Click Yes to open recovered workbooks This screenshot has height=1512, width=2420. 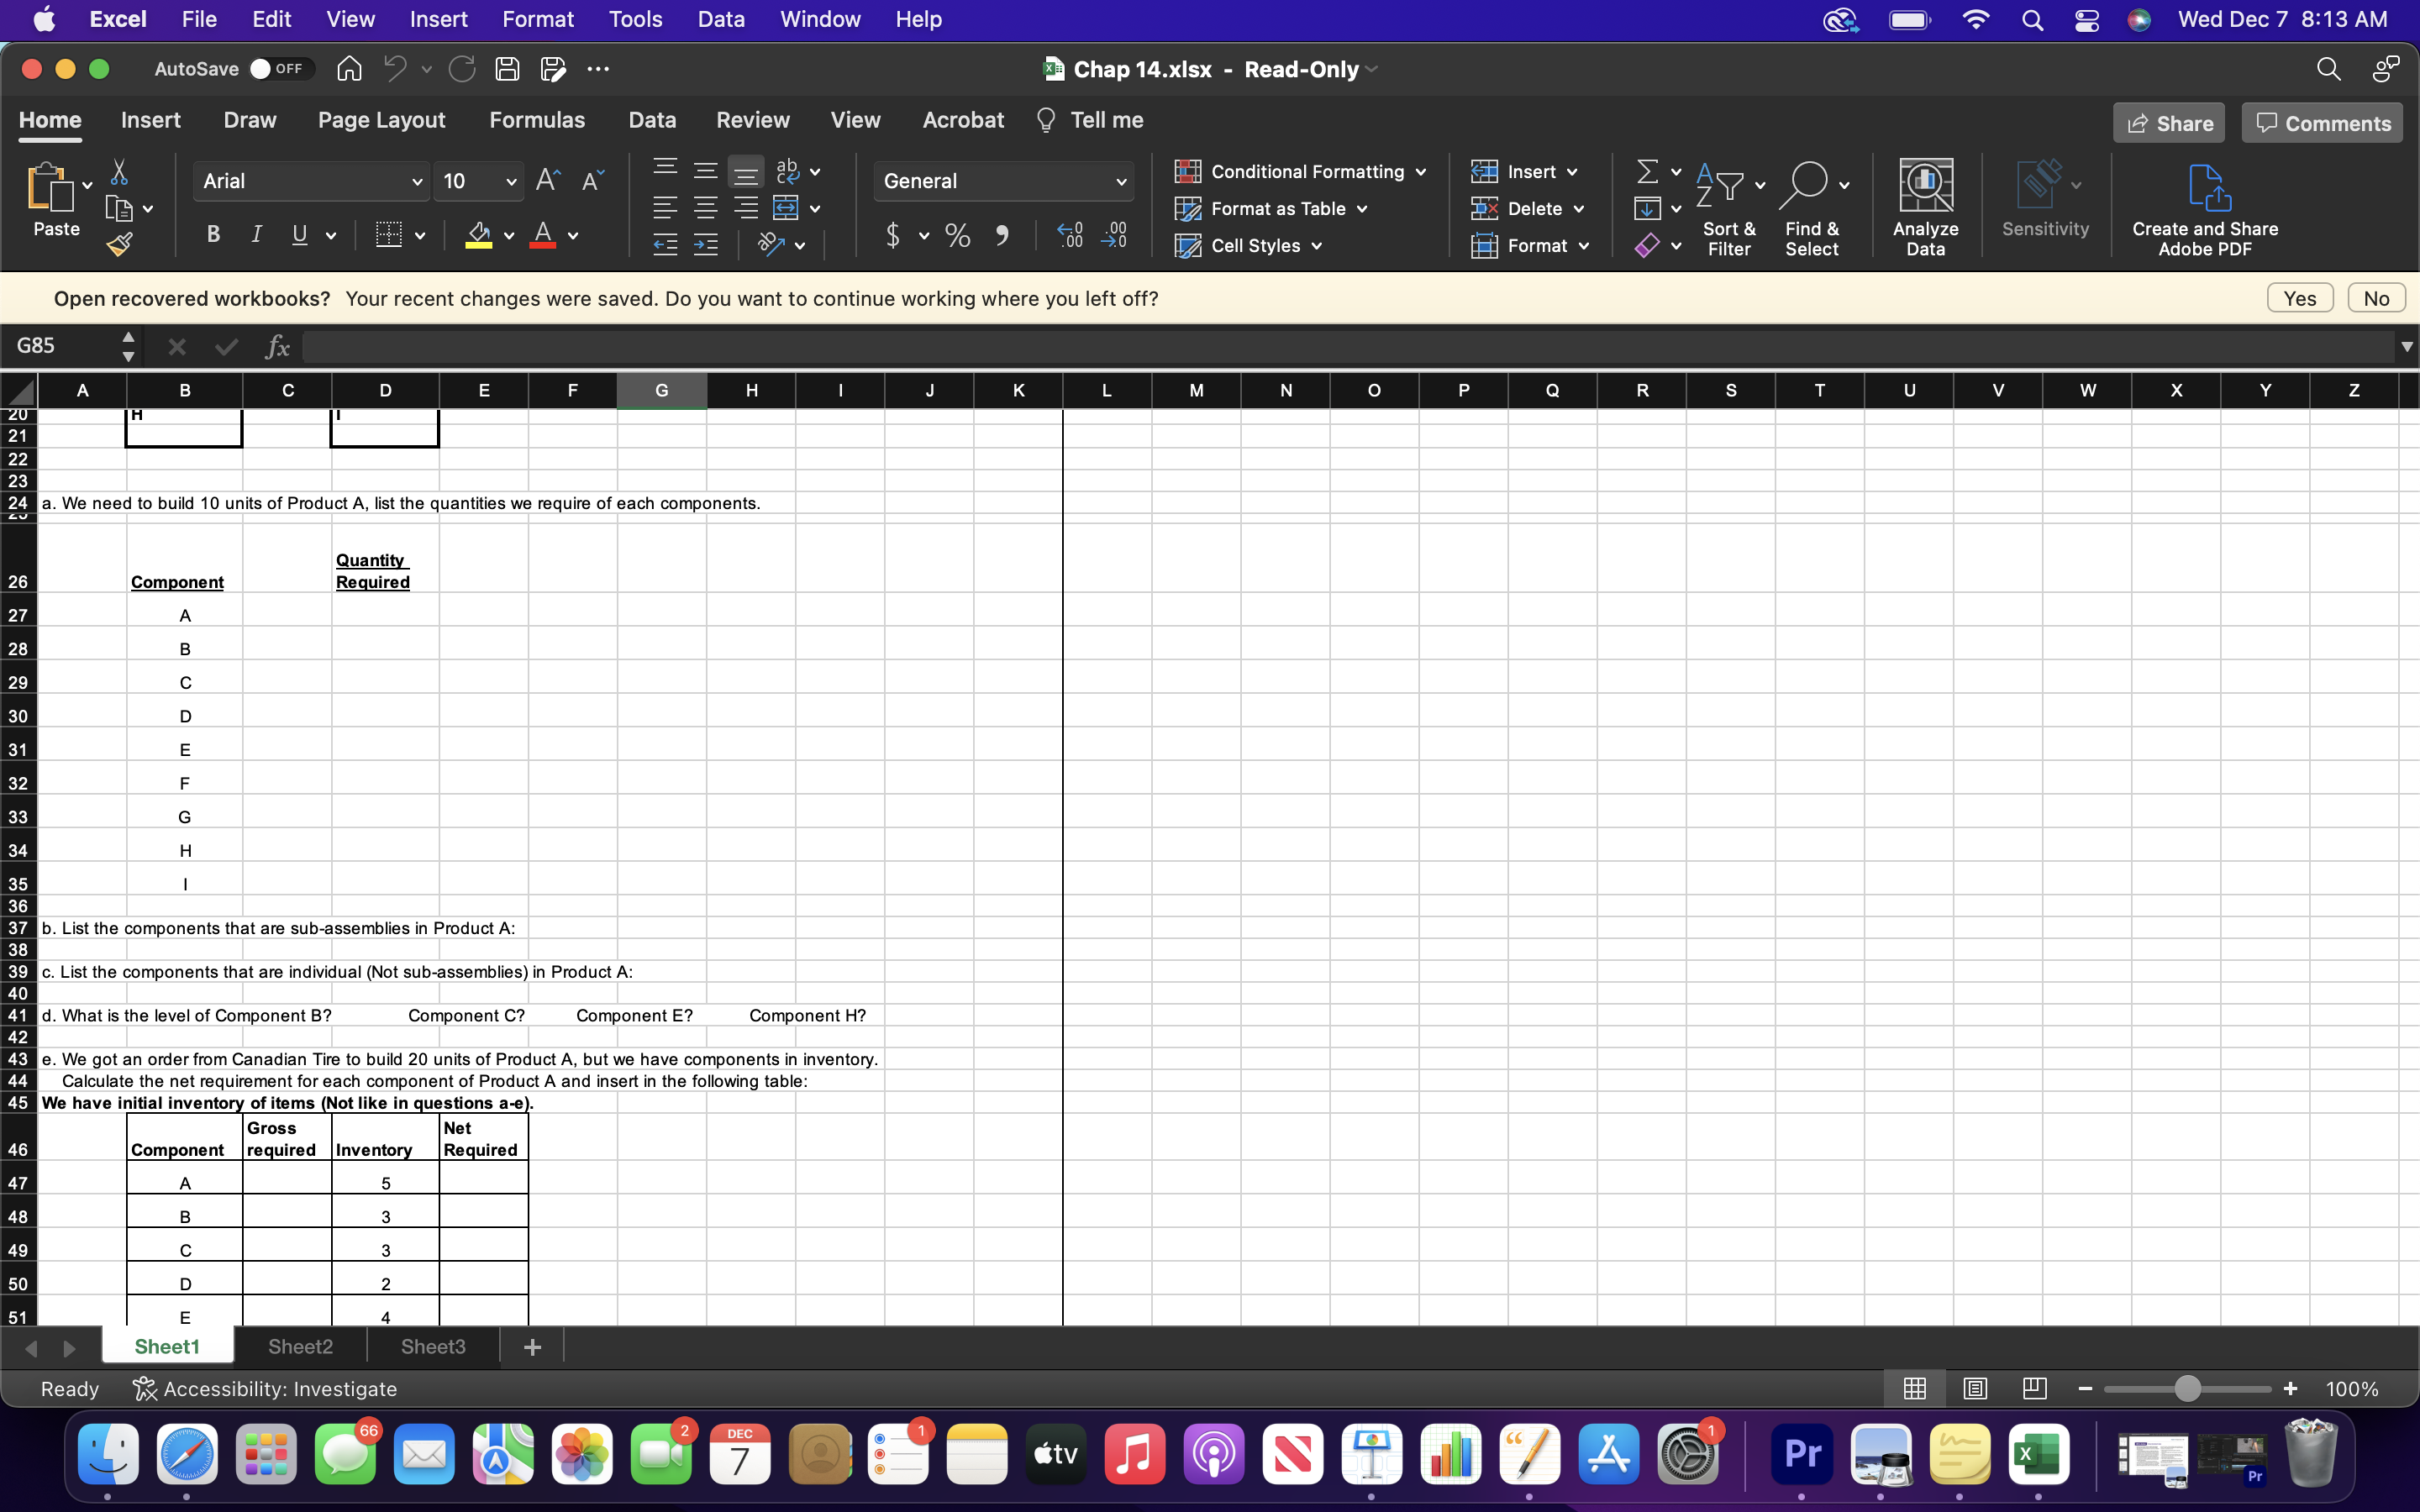(x=2299, y=298)
